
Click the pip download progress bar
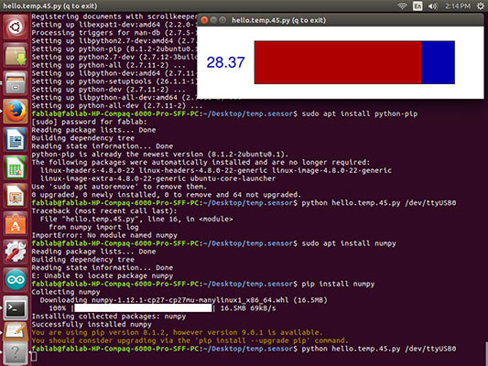[143, 308]
